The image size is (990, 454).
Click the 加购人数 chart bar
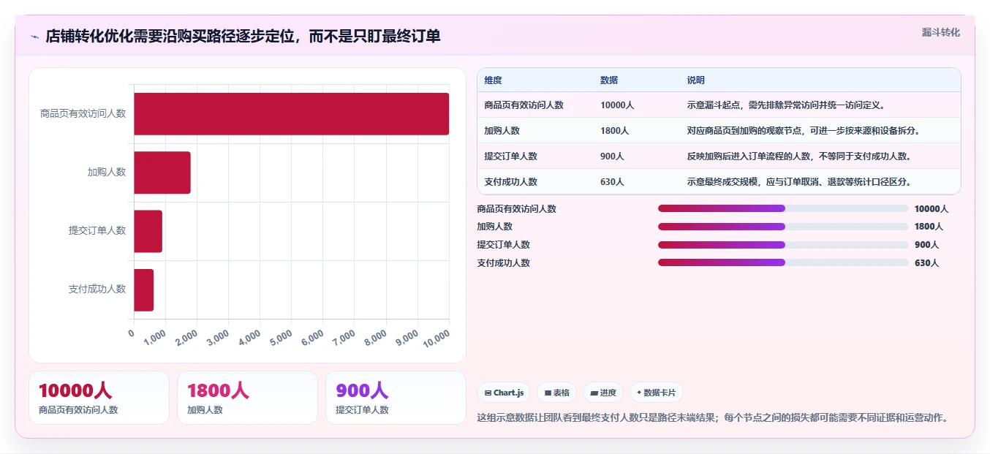pyautogui.click(x=162, y=173)
